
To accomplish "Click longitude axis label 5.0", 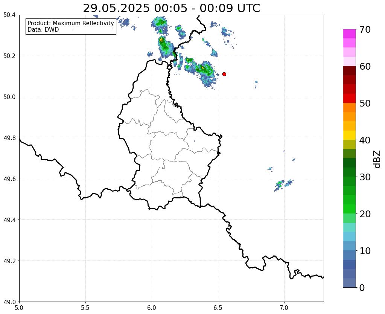I will [x=19, y=308].
